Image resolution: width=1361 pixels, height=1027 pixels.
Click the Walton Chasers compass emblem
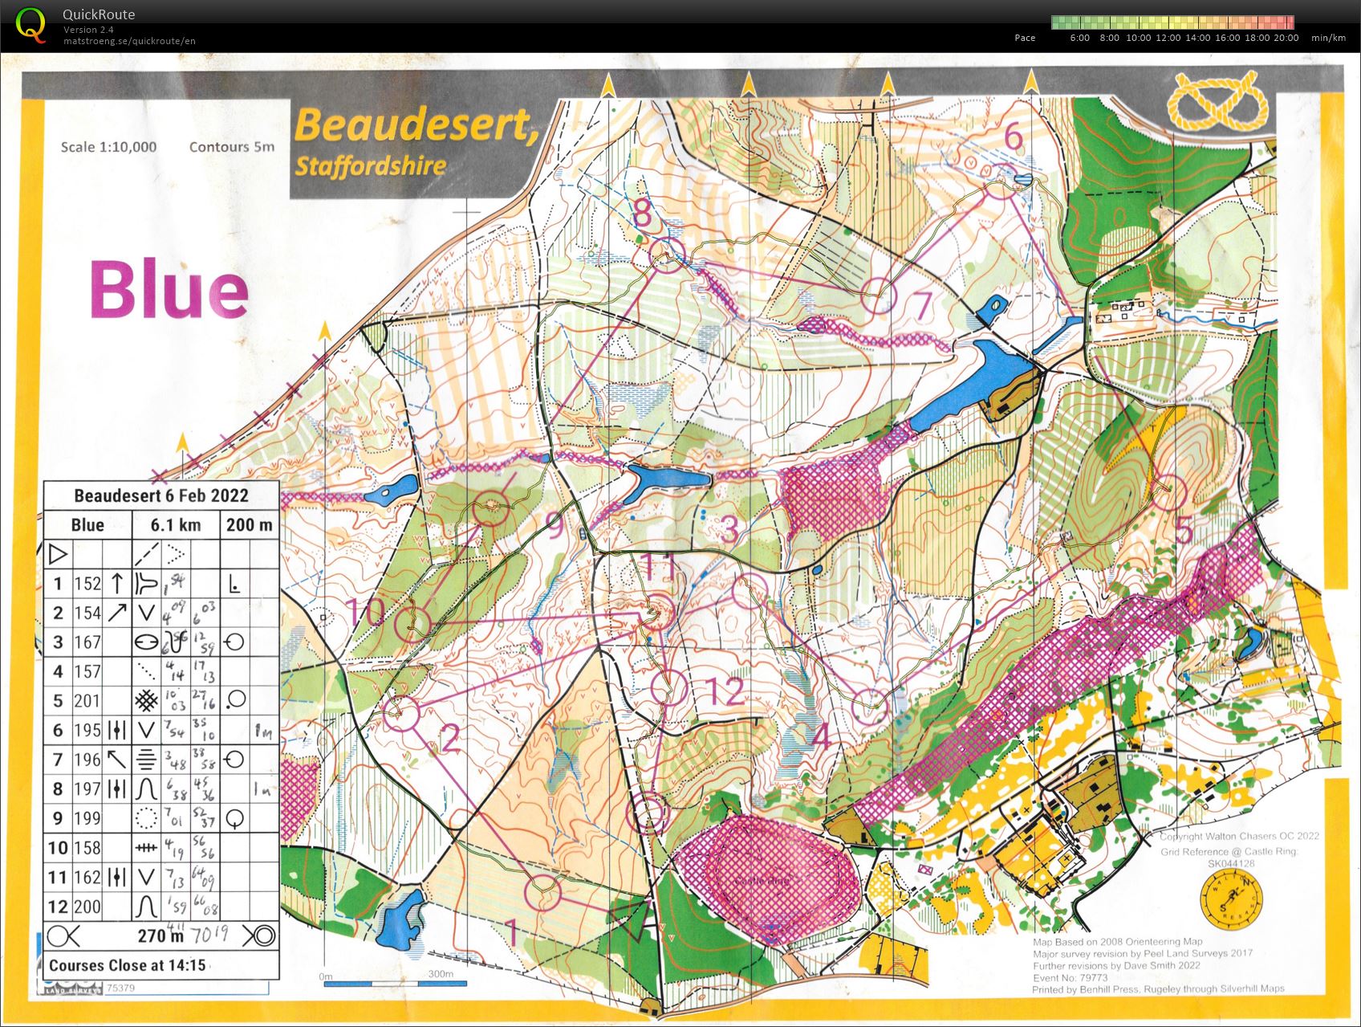pos(1232,895)
